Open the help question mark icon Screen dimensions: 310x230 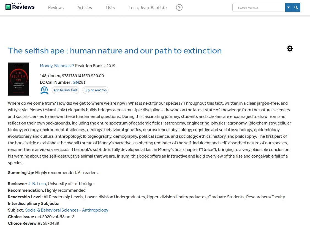click(179, 8)
